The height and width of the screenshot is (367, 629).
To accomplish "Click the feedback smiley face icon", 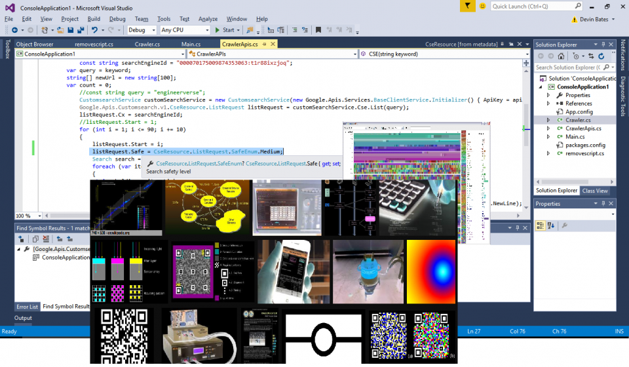I will pyautogui.click(x=483, y=7).
